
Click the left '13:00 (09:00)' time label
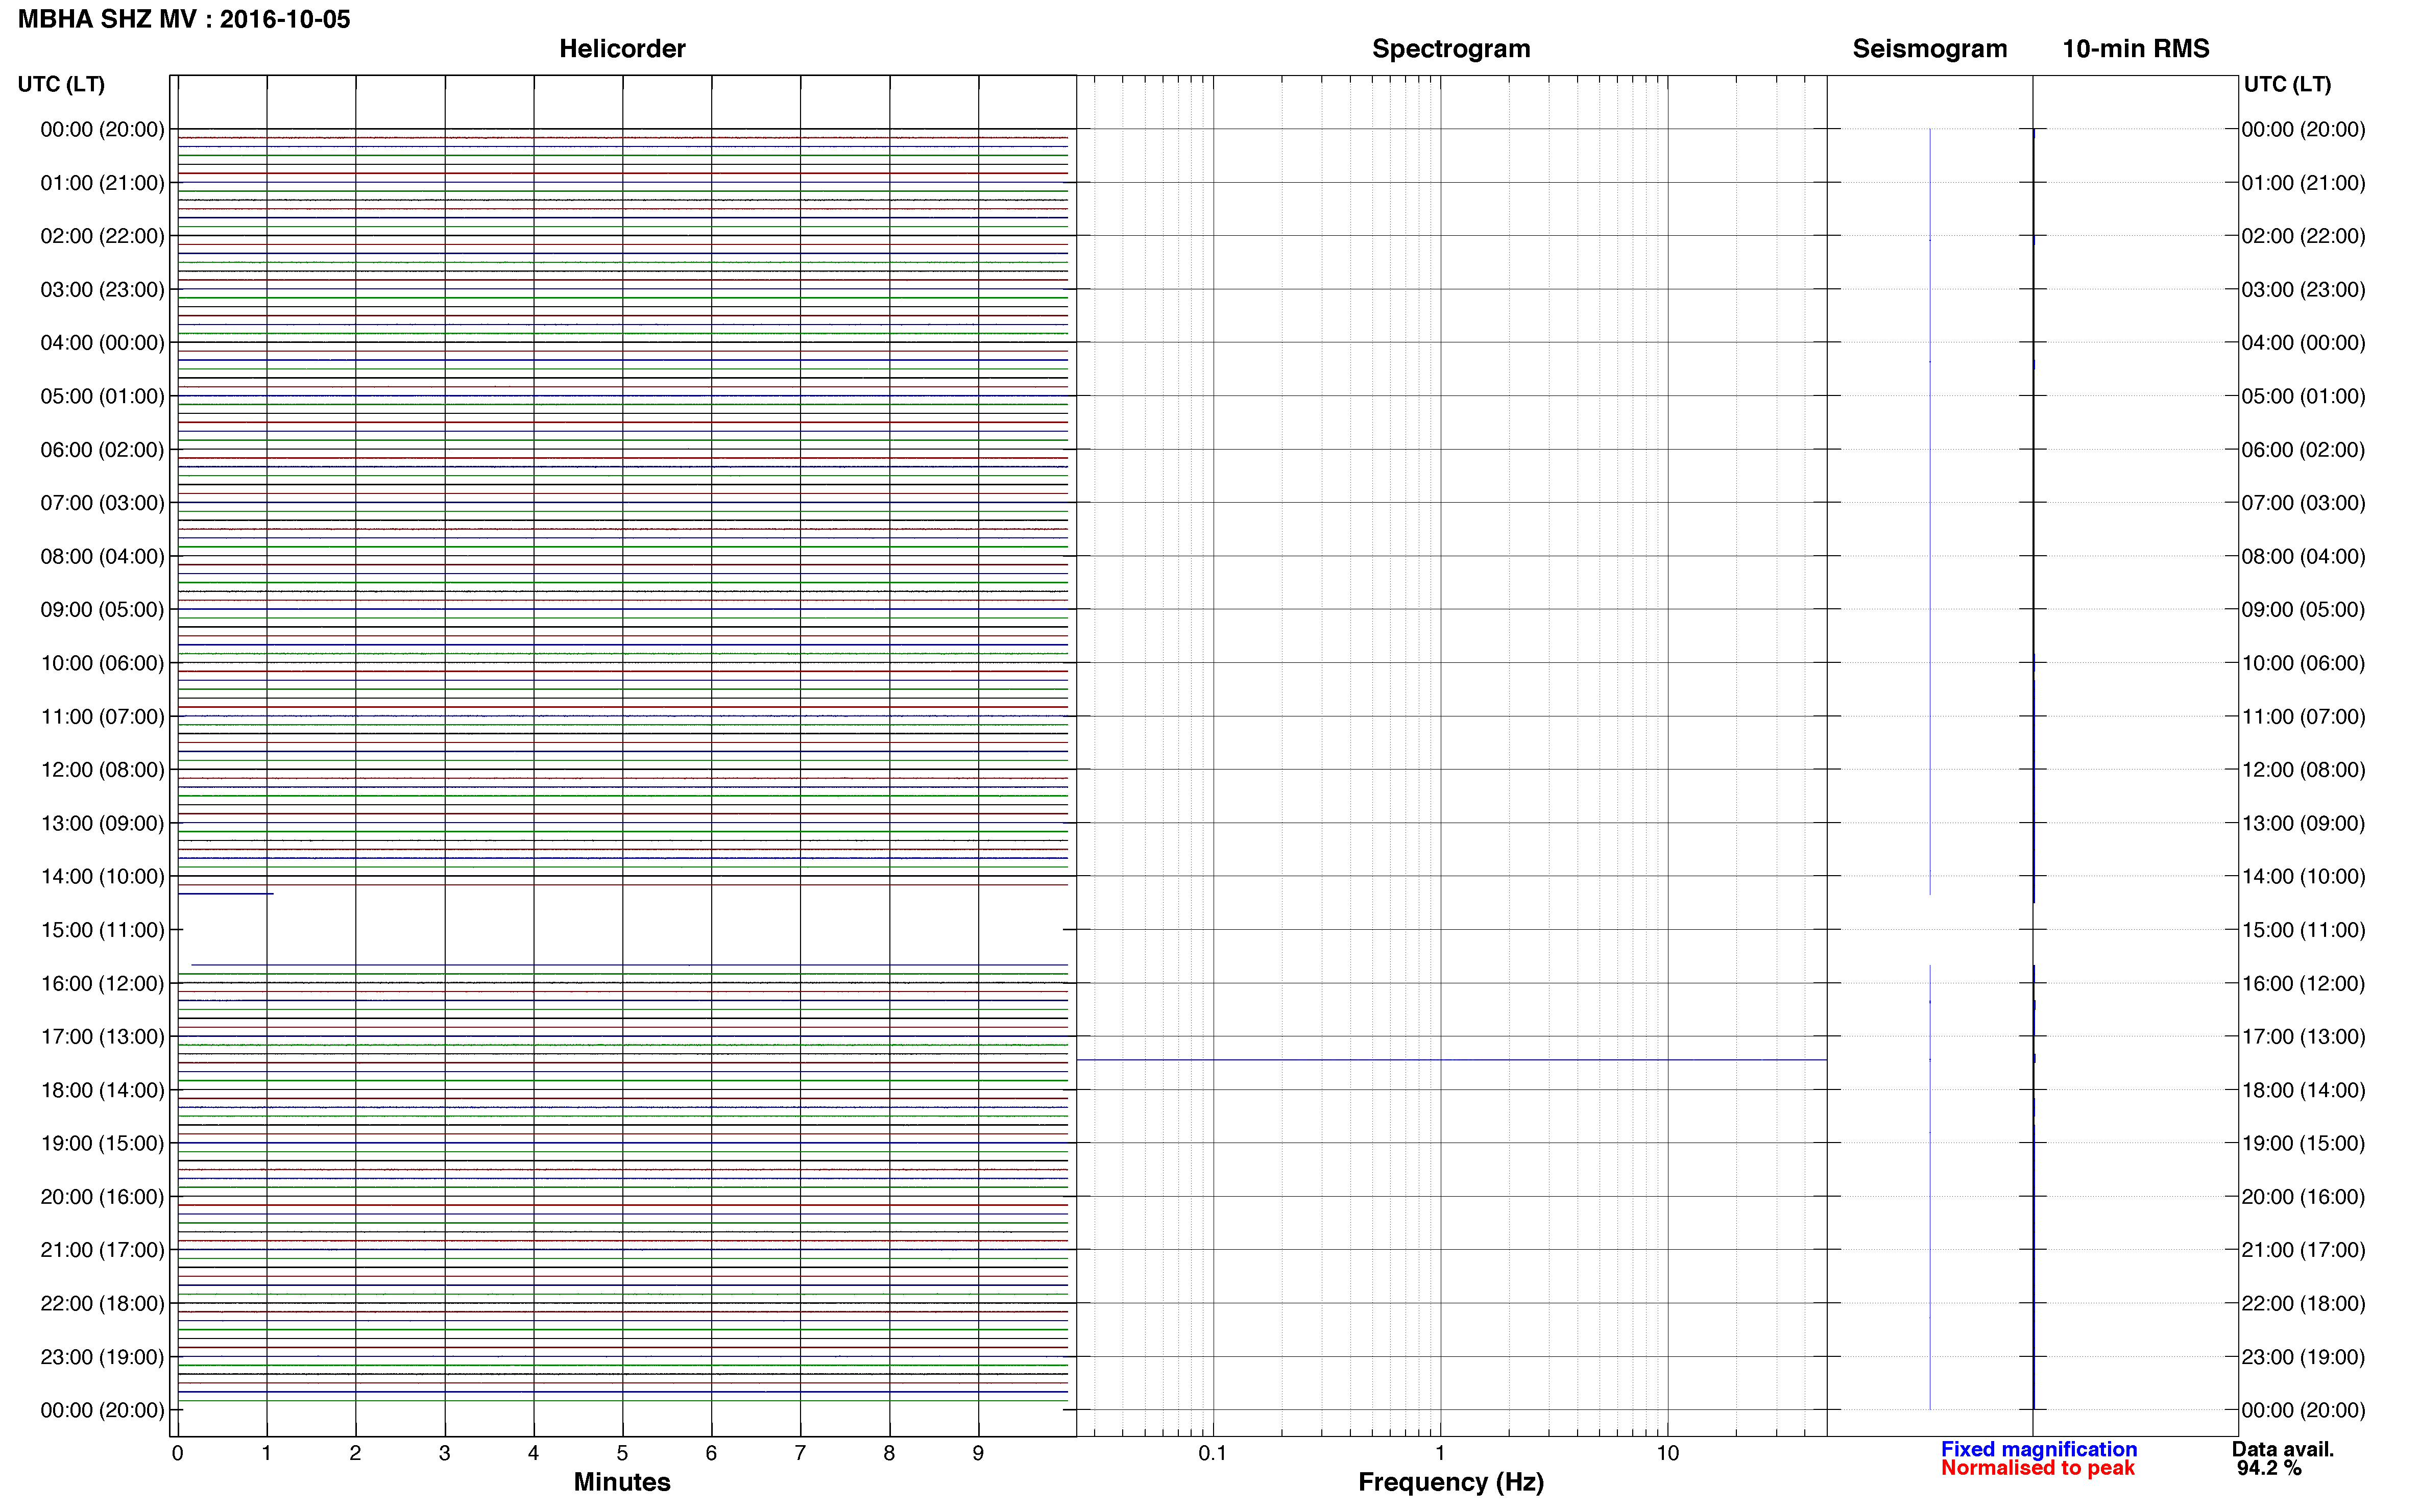(x=102, y=823)
